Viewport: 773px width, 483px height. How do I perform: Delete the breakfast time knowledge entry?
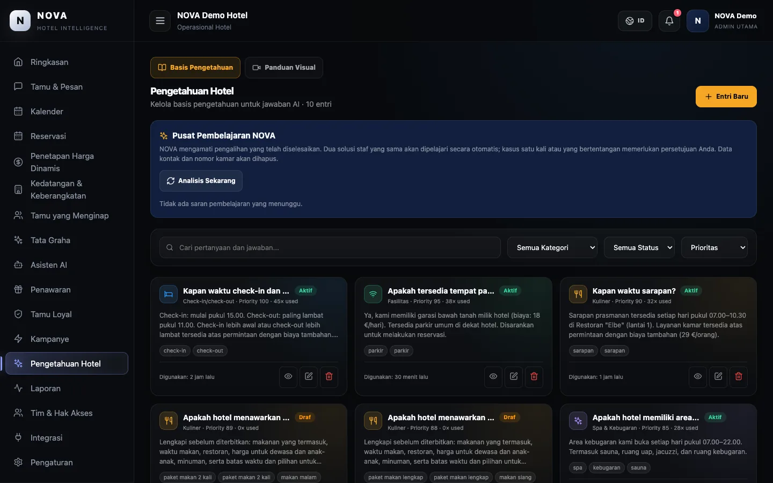(739, 377)
